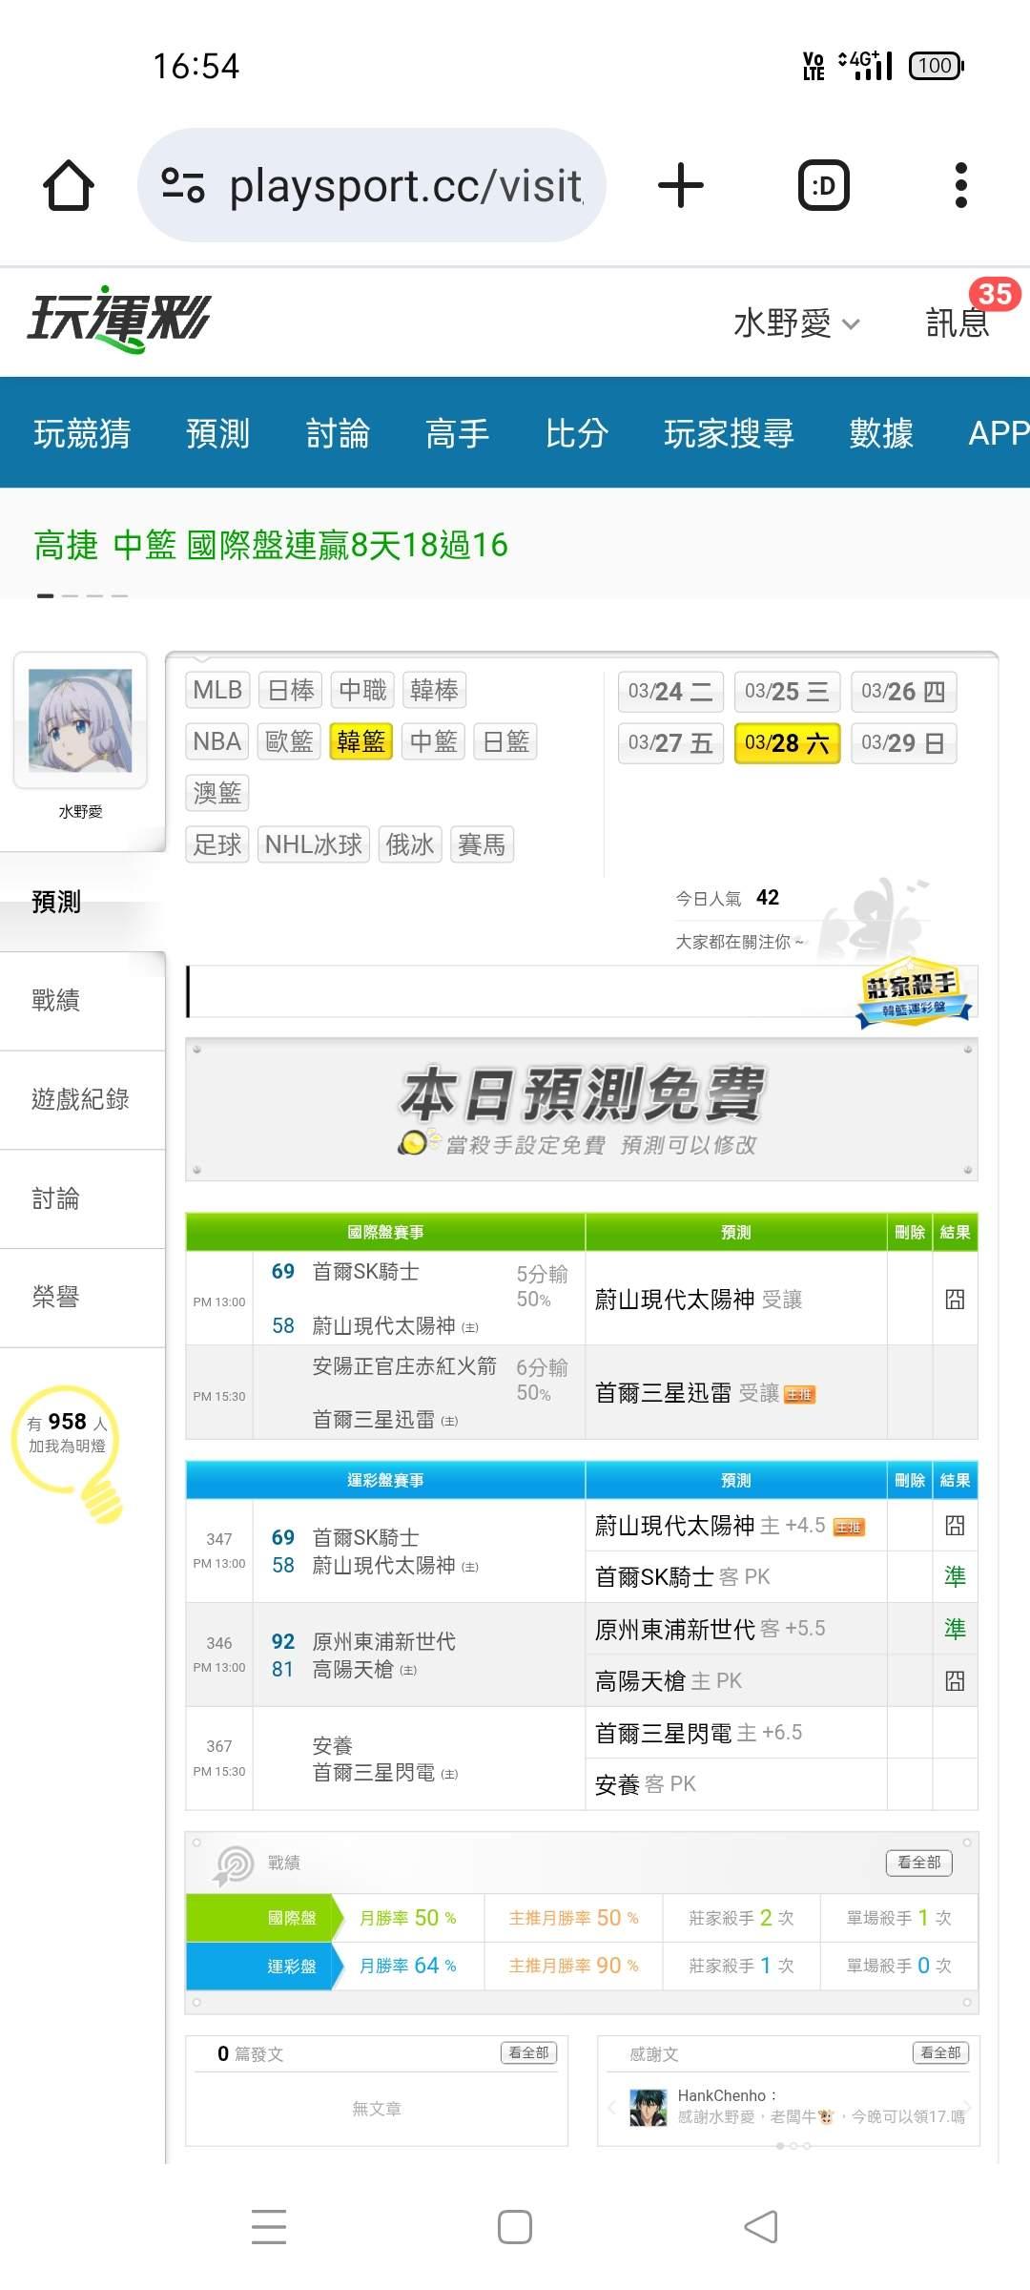
Task: Open the 數據 nav item
Action: (881, 433)
